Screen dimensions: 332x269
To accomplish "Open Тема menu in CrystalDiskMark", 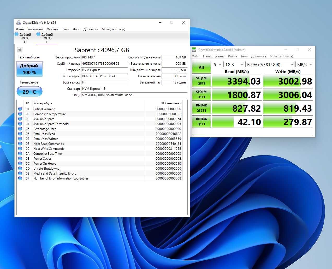I will [x=244, y=56].
